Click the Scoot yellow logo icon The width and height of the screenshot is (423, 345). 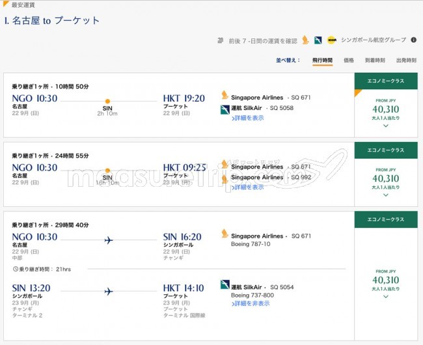(x=332, y=40)
